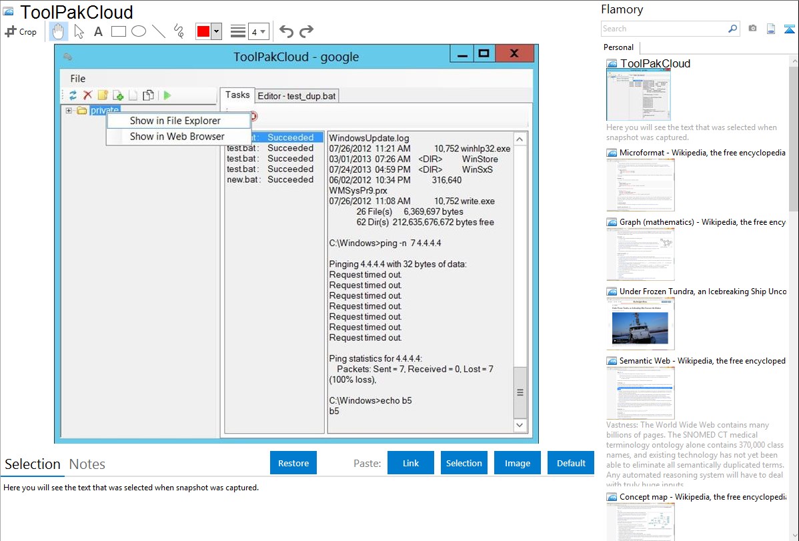Click the red color swatch
799x541 pixels.
(x=203, y=31)
